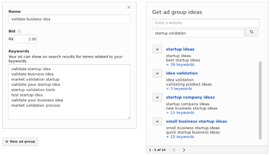This screenshot has width=270, height=155.
Task: Add the startup ideas group using the arrow
Action: 157,49
